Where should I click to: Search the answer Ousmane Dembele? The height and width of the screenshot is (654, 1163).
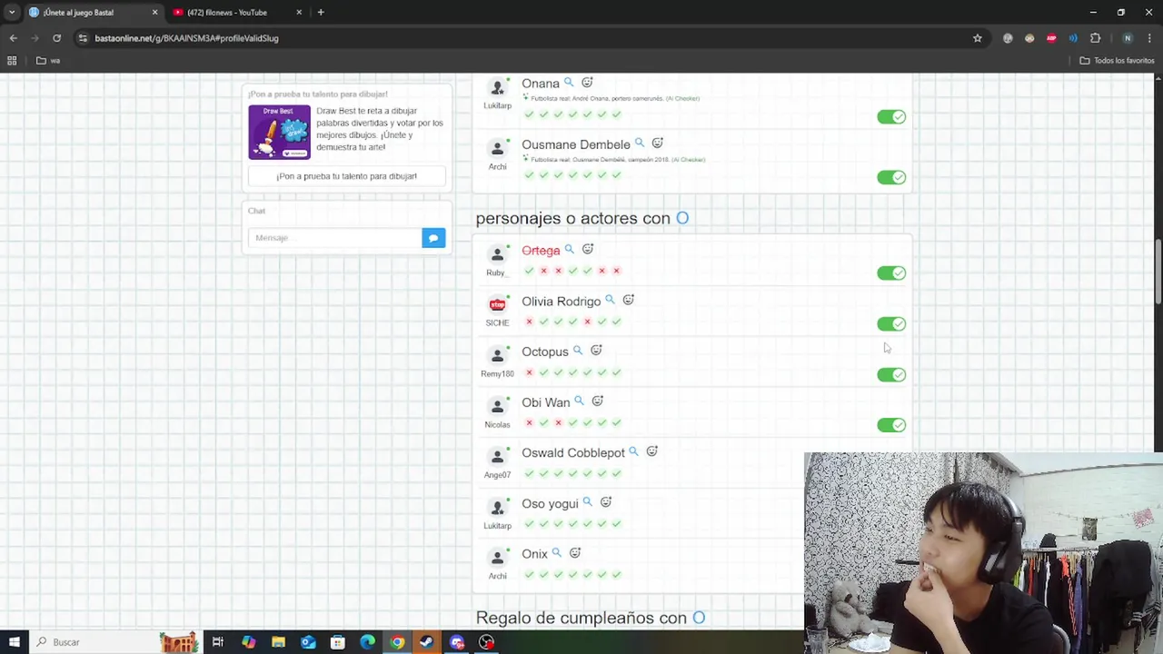click(640, 144)
